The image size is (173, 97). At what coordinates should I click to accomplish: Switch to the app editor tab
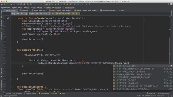click(x=122, y=11)
